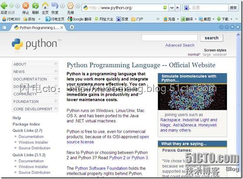
Task: Click the green refresh icon inside address bar
Action: (165, 7)
